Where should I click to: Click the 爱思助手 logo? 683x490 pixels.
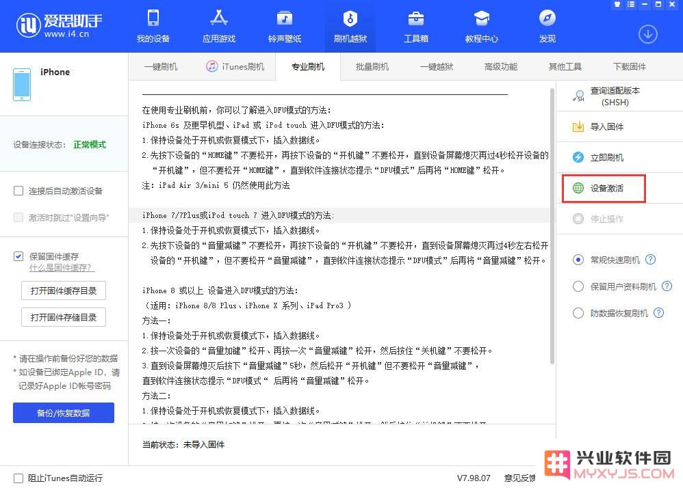tap(59, 25)
